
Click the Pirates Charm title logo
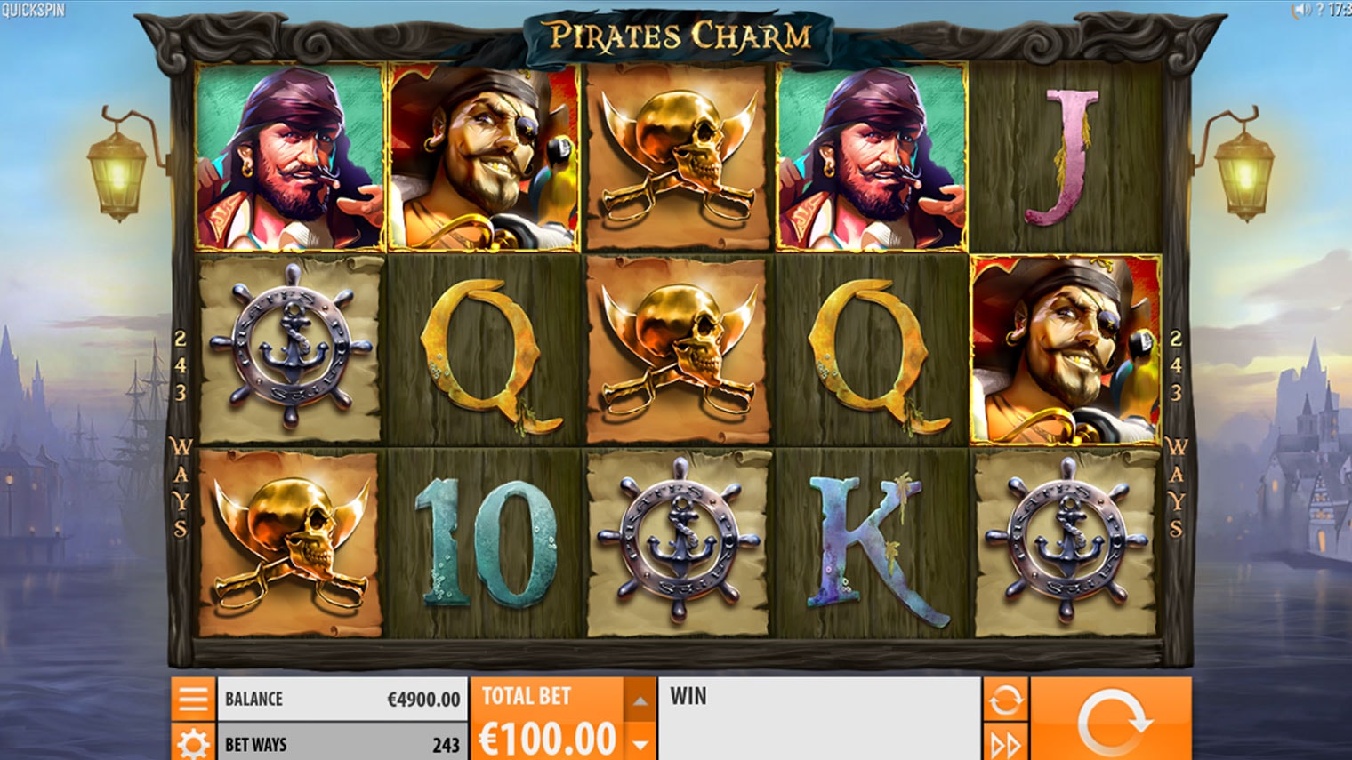coord(680,37)
